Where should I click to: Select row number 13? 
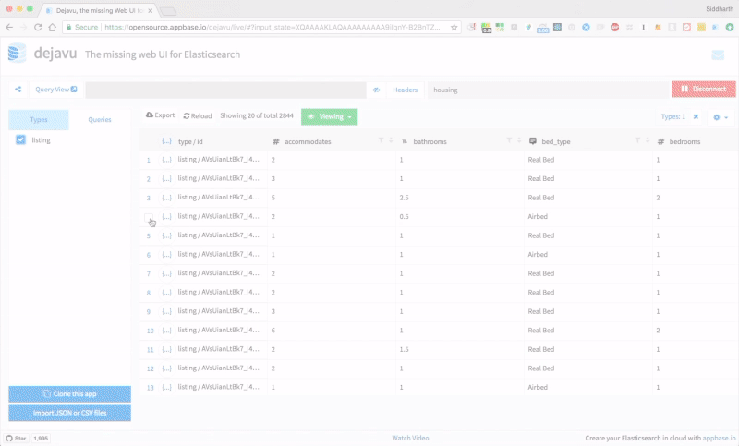150,388
